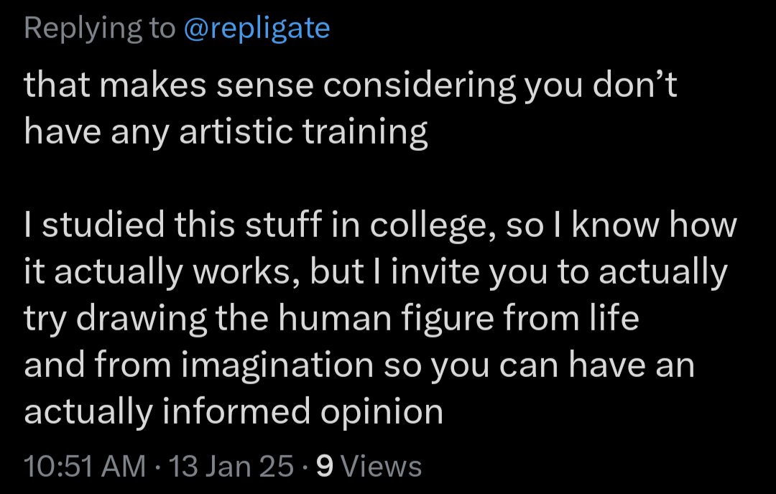Click the bold 9 view count

pyautogui.click(x=325, y=466)
